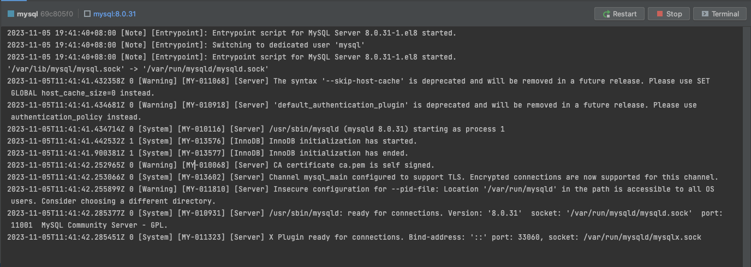Click the 'Channel mysql_main configured' TLS log line
Image resolution: width=751 pixels, height=267 pixels.
[363, 177]
